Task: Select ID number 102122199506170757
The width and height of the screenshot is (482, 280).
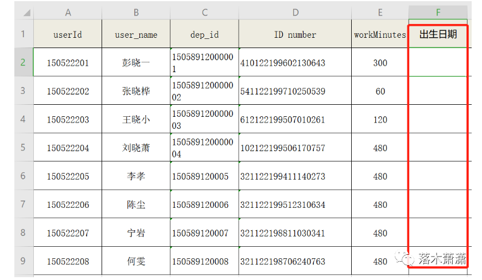Action: tap(295, 148)
